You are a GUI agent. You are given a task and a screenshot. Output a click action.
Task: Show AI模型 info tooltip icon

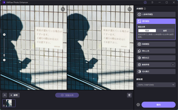pos(145,8)
